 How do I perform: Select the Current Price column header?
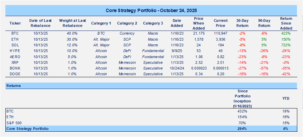(x=221, y=23)
